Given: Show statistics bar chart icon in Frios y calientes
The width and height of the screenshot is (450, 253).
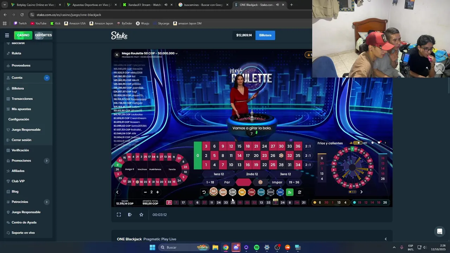Looking at the screenshot, I should coord(351,143).
